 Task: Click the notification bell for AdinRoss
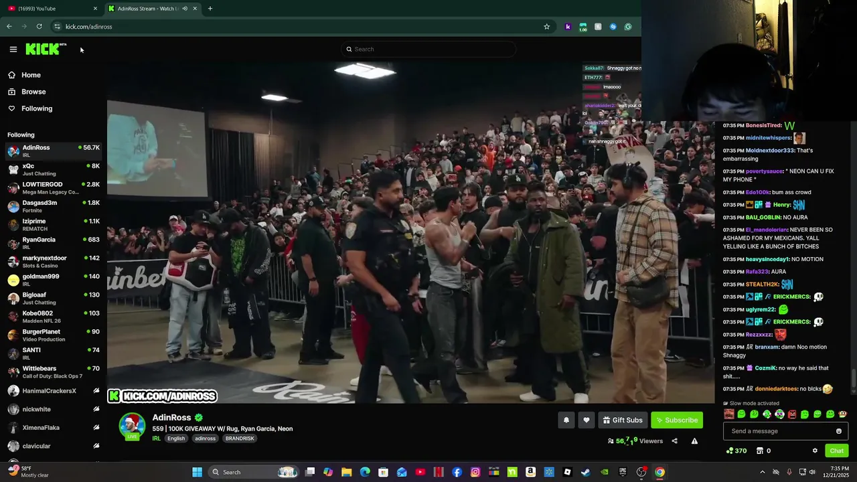(566, 420)
